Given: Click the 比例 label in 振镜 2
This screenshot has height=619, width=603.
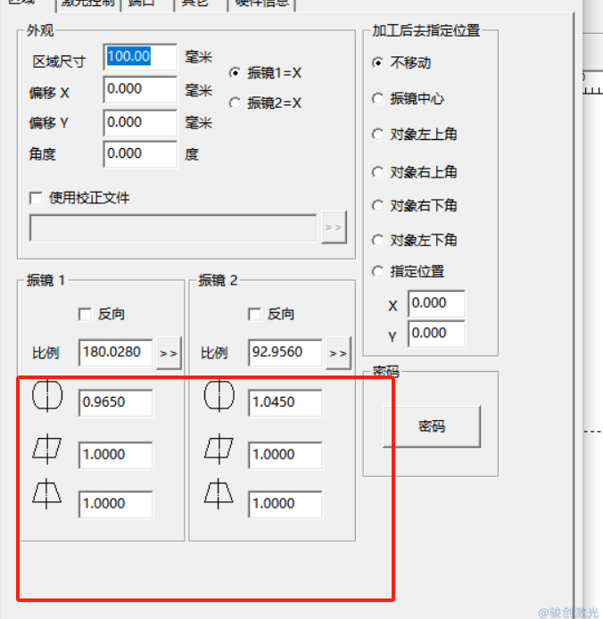Looking at the screenshot, I should [214, 352].
